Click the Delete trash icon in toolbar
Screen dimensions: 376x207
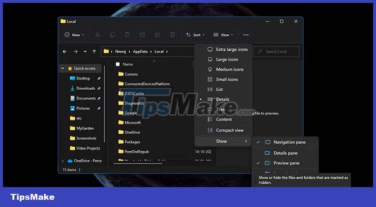(x=172, y=35)
